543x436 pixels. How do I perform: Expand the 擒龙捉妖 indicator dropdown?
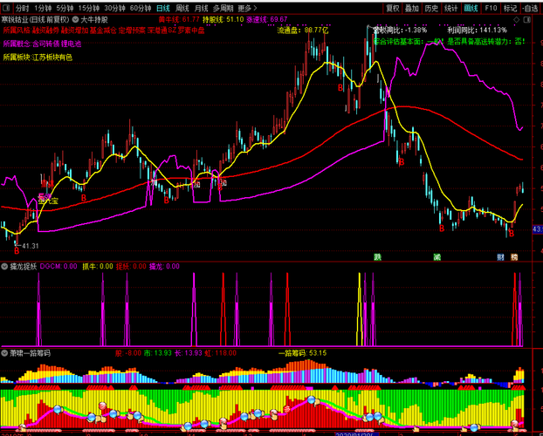pyautogui.click(x=4, y=267)
